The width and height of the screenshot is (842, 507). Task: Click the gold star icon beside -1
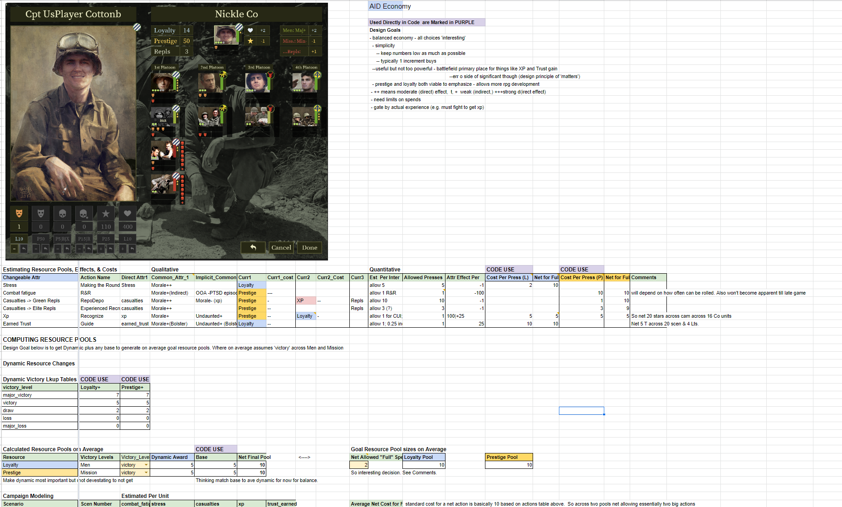250,41
